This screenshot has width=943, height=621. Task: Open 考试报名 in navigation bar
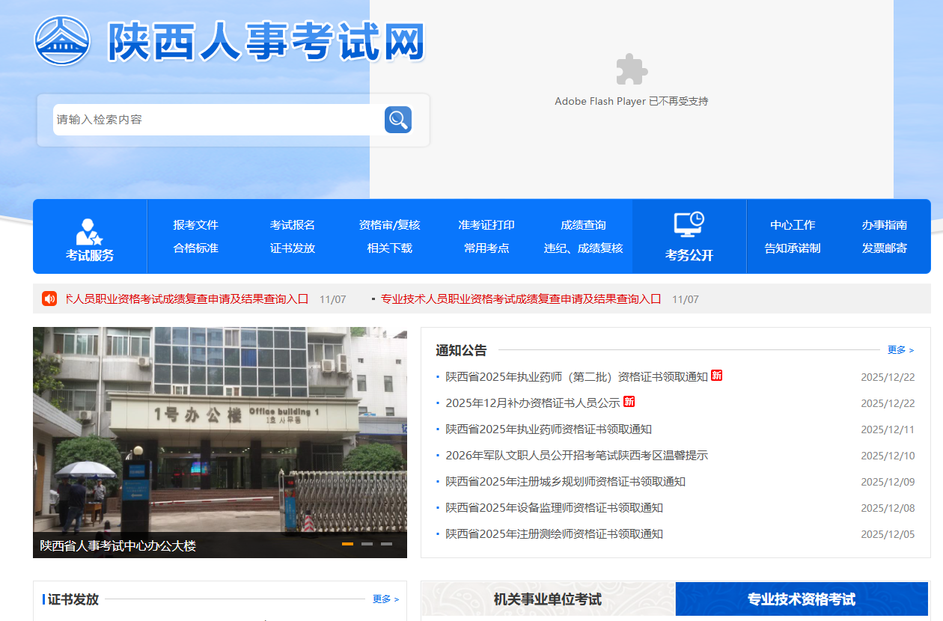(x=293, y=225)
